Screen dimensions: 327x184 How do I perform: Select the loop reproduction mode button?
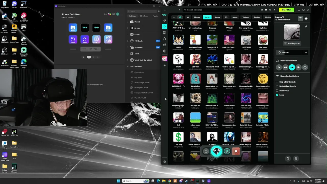(x=305, y=67)
